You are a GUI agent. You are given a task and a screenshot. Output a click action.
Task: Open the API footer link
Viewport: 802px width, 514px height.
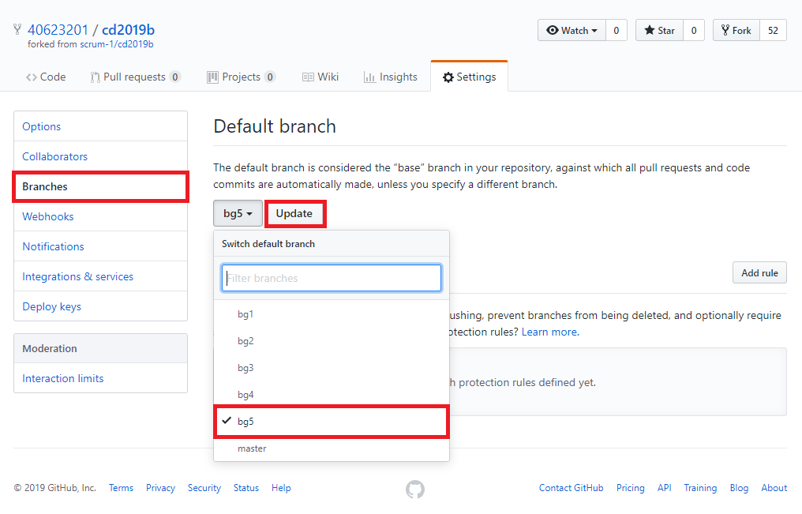(665, 488)
